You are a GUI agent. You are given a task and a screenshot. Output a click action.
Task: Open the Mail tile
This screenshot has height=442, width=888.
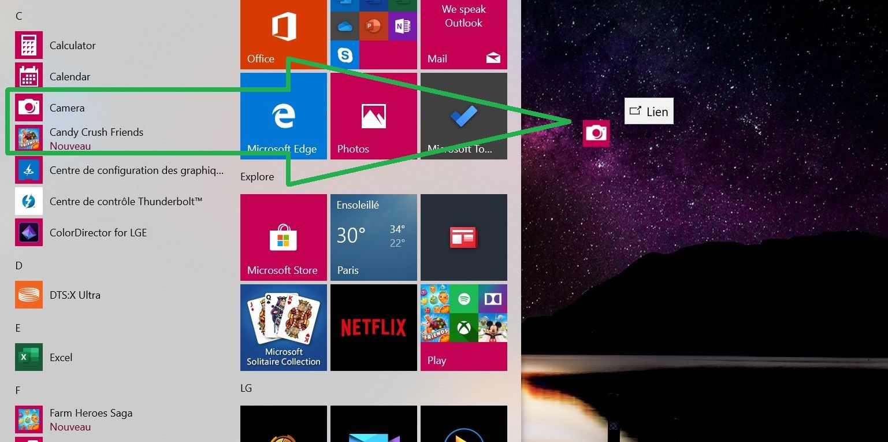click(x=463, y=35)
